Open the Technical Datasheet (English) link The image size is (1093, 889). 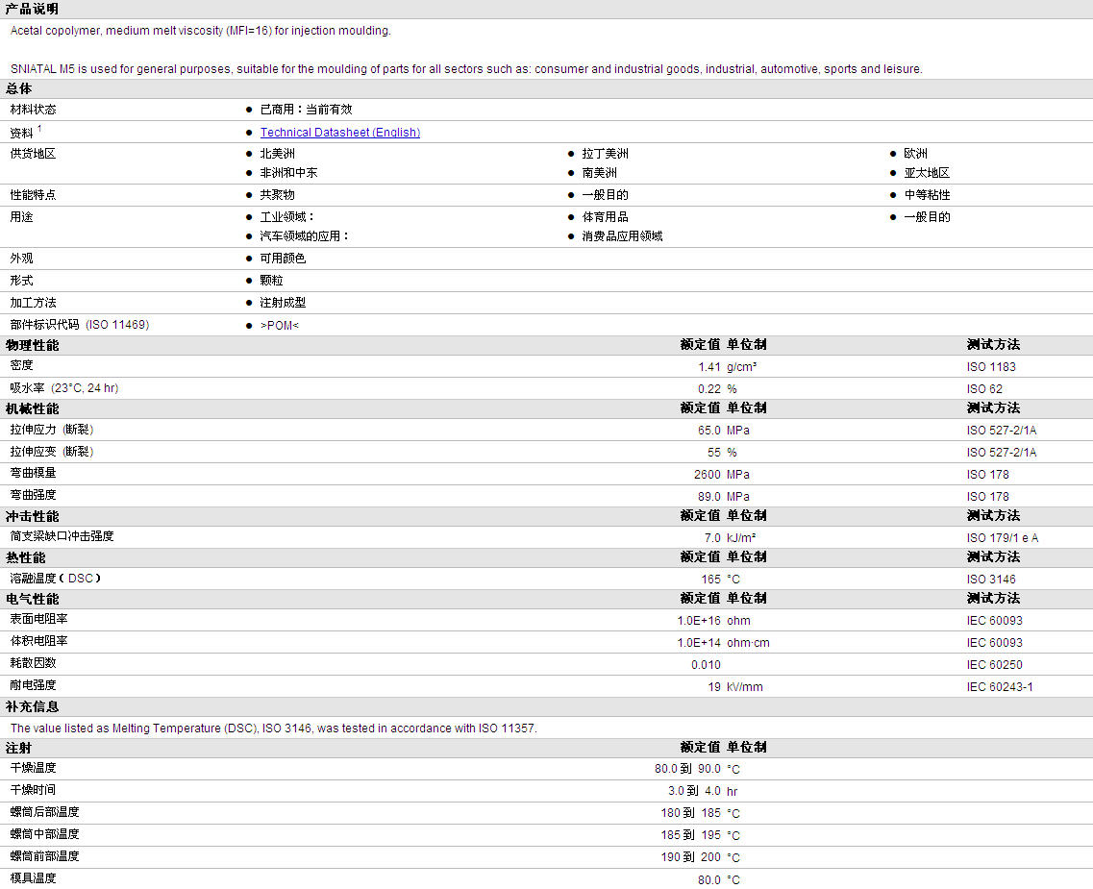(340, 133)
